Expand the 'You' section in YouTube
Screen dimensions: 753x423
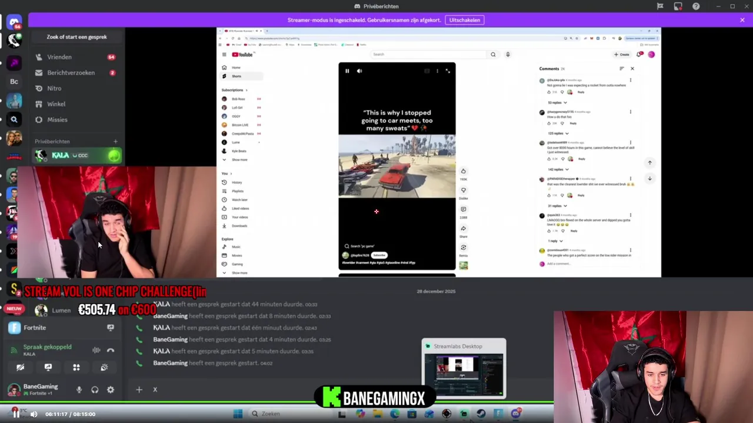[x=226, y=173]
